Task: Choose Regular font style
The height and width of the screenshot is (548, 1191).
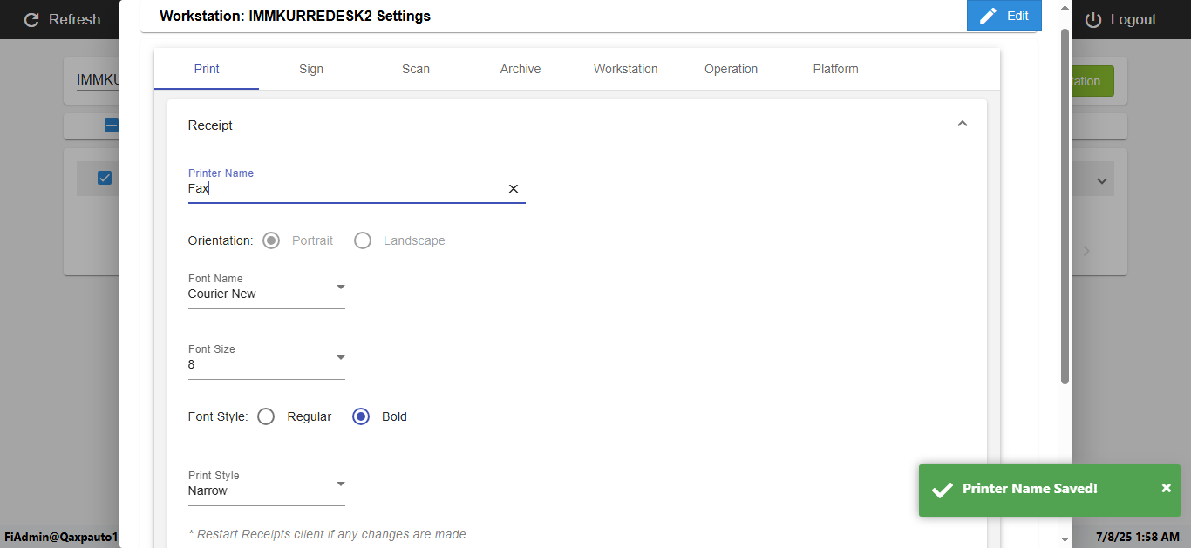Action: [x=267, y=416]
